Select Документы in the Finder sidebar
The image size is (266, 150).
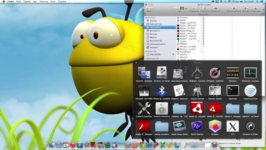[x=160, y=31]
